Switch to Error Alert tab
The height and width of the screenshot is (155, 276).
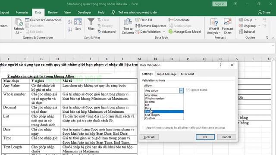[187, 74]
